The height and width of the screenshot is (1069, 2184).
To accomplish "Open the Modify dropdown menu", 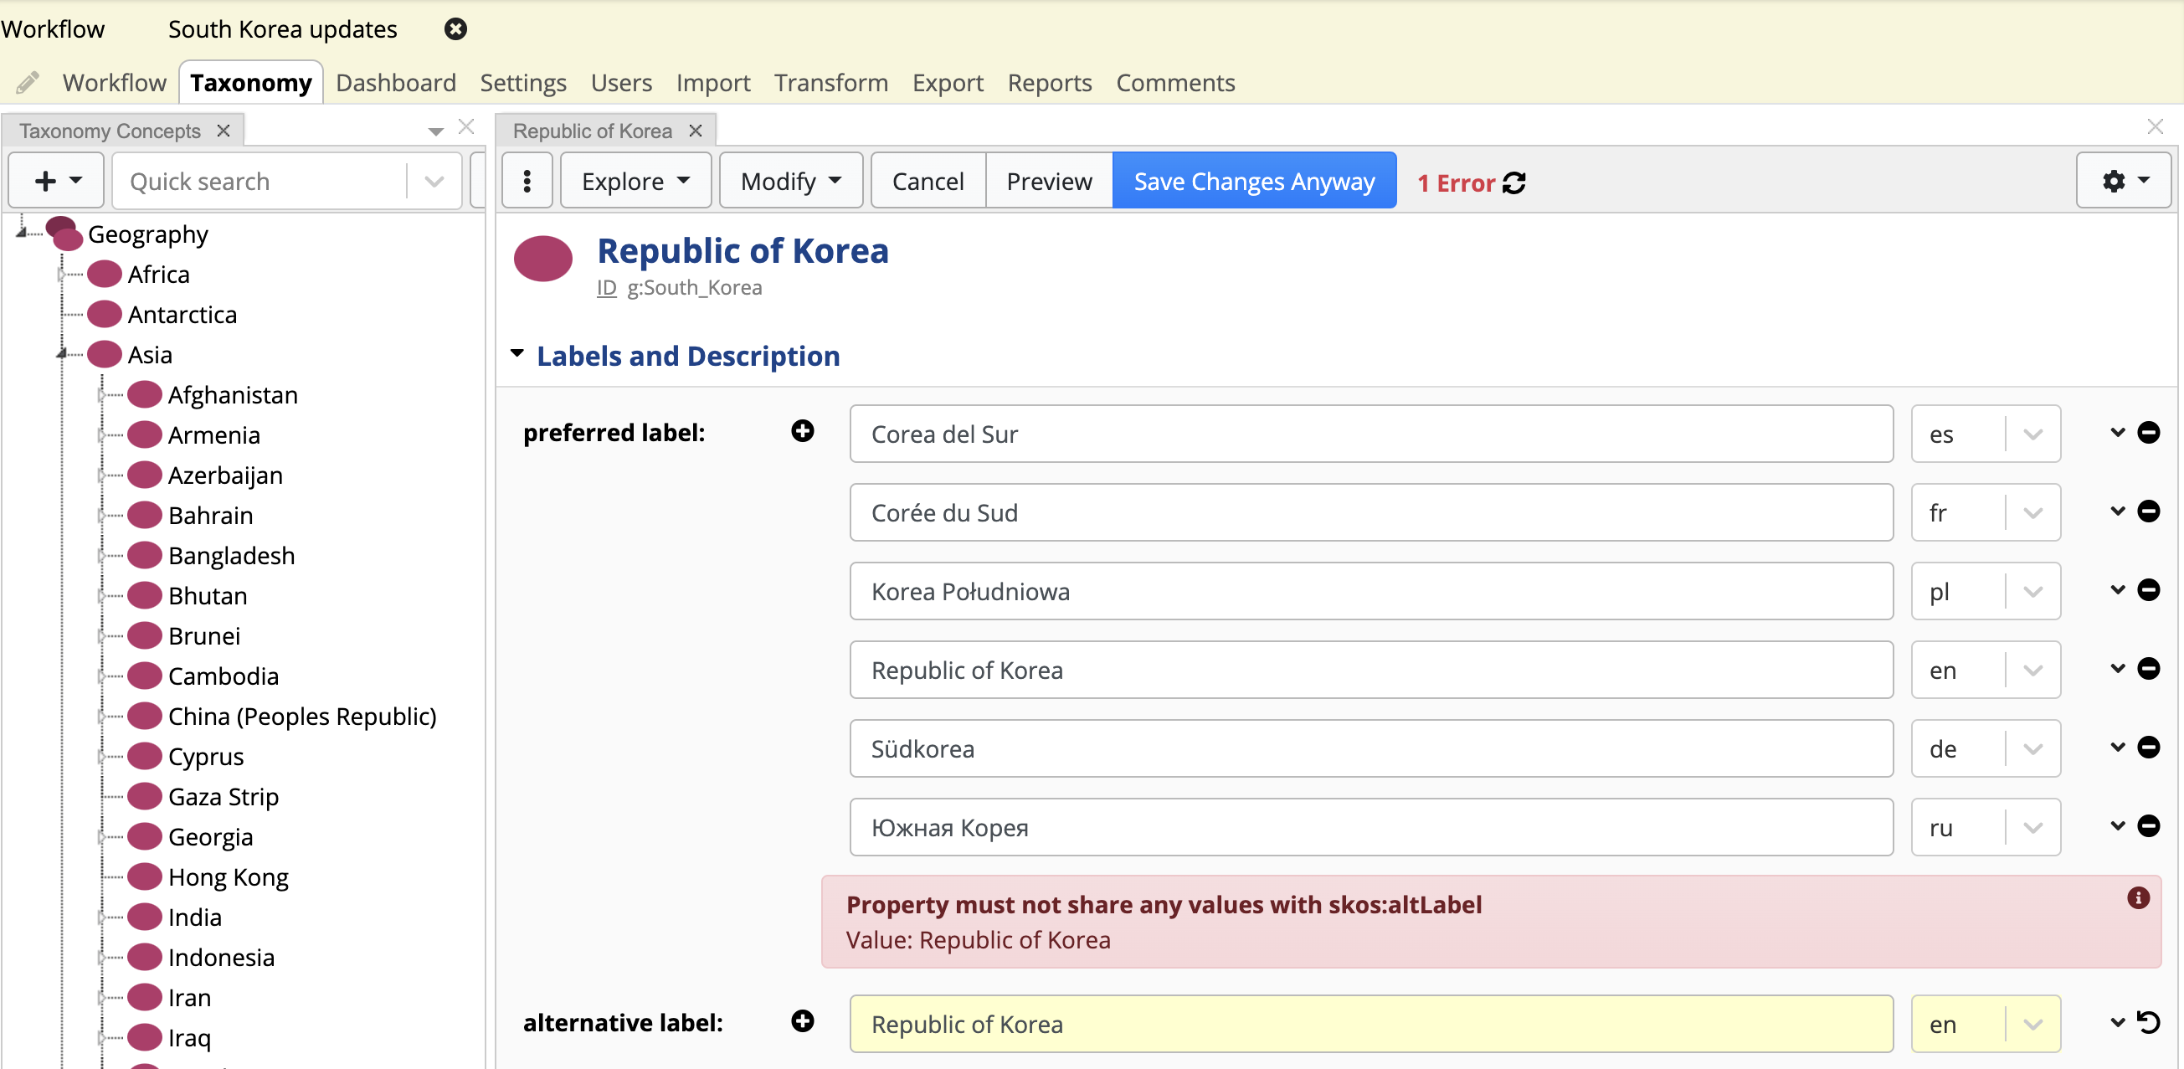I will point(790,181).
